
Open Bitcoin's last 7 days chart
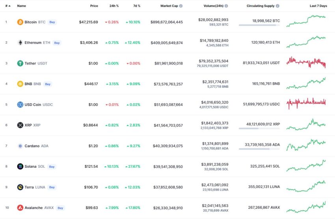coord(306,21)
